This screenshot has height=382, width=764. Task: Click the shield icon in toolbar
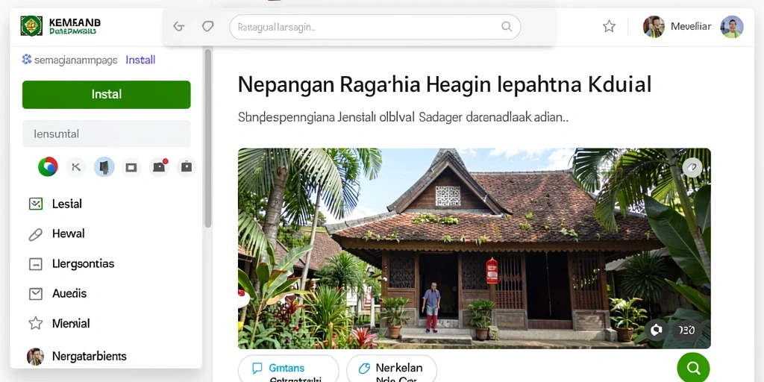(208, 26)
